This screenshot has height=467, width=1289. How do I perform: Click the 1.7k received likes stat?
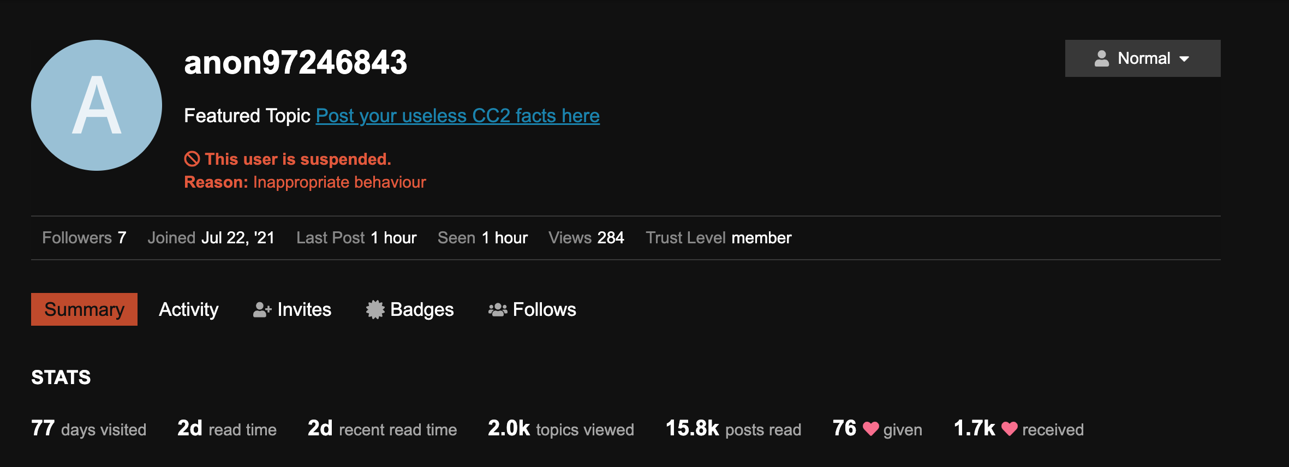1018,429
